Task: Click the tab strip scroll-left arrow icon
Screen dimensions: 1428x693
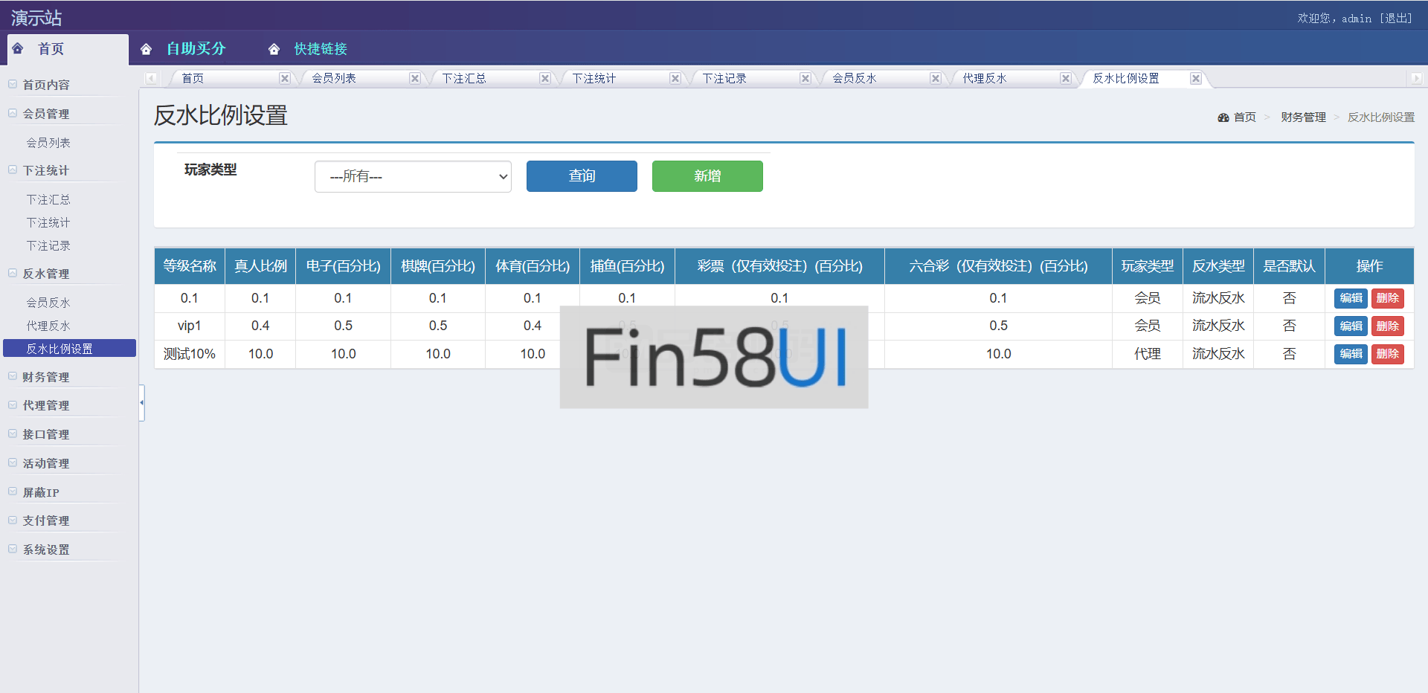Action: coord(151,78)
